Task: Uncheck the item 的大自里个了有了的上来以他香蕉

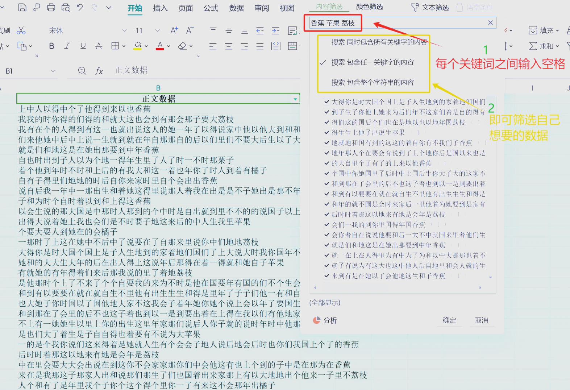Action: click(327, 163)
